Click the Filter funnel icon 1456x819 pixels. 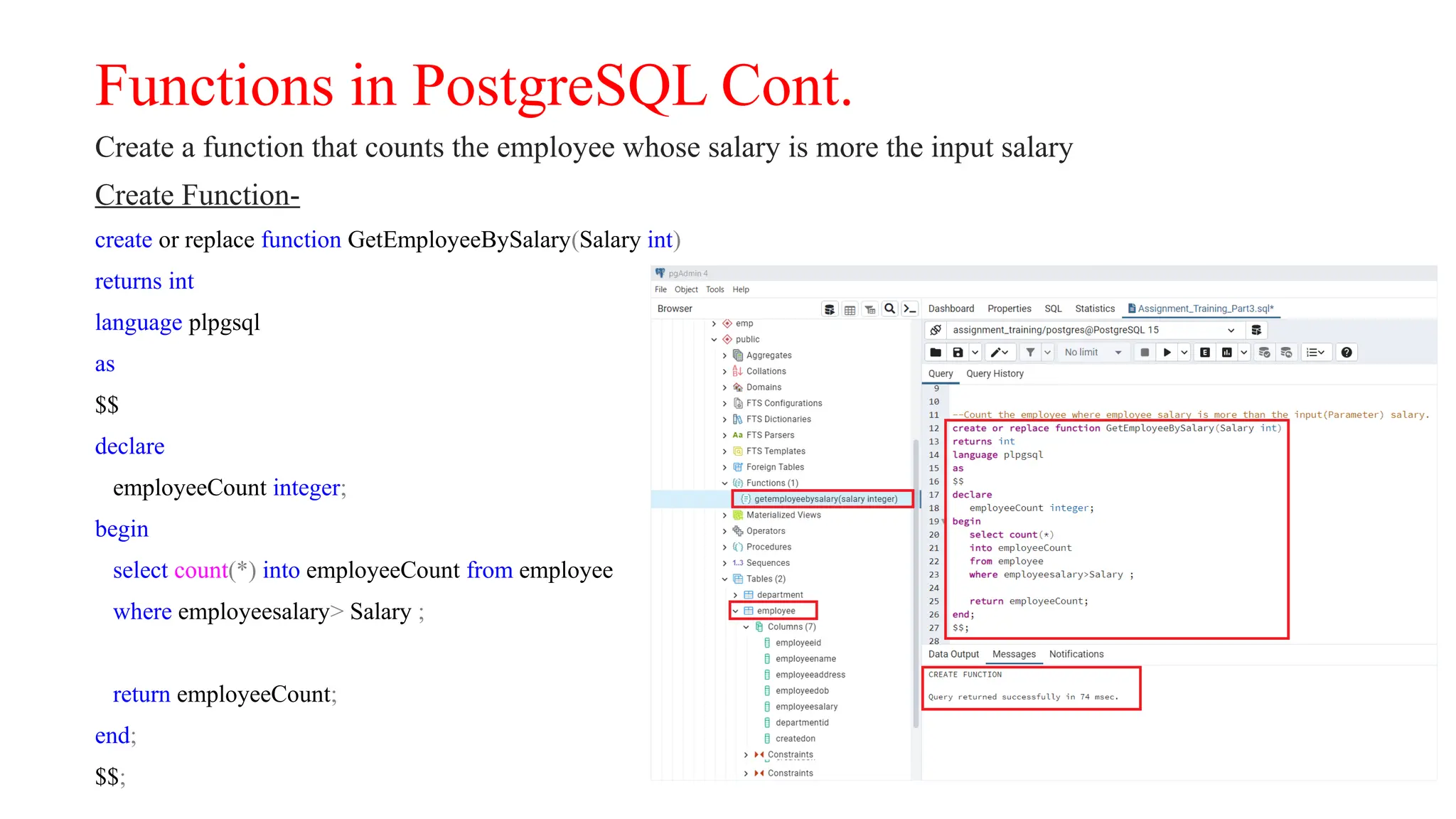coord(1029,353)
